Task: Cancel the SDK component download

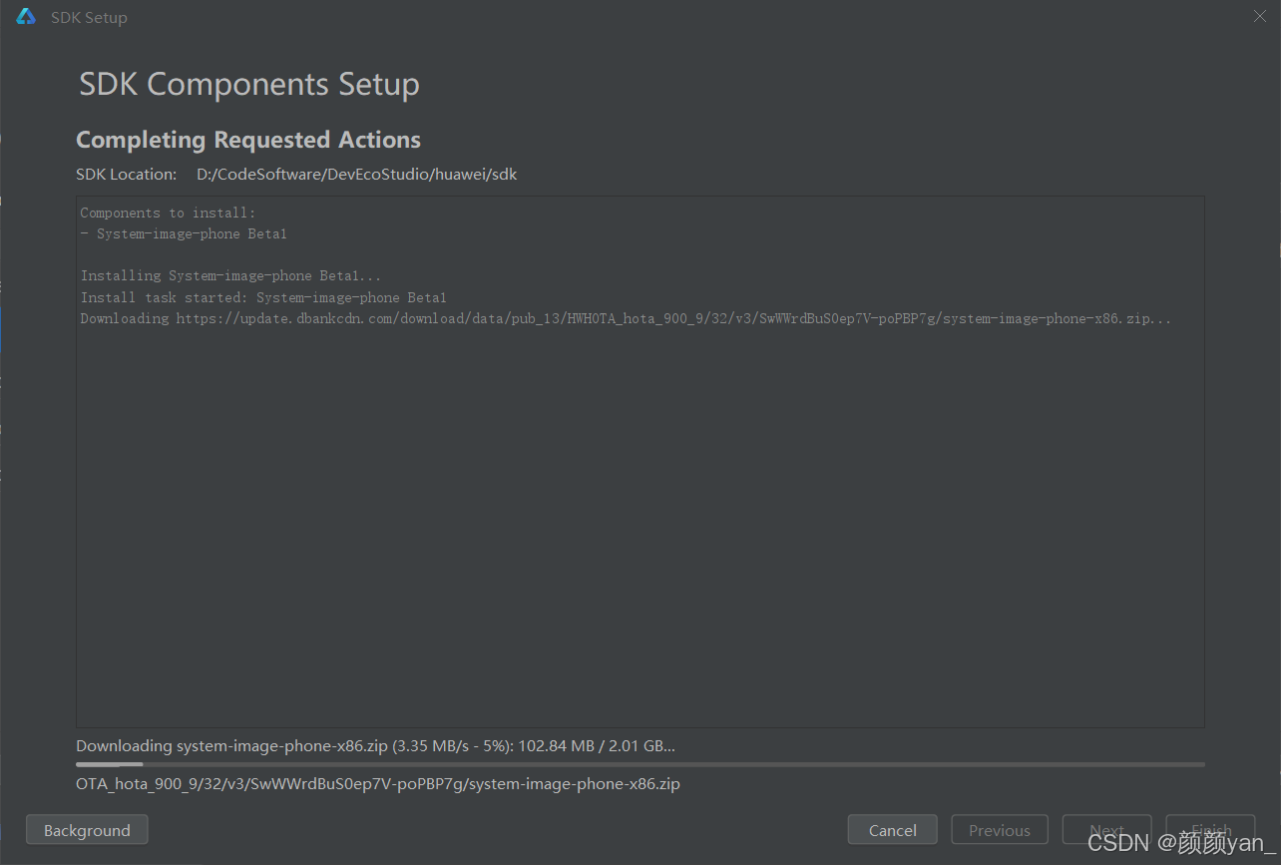Action: (893, 830)
